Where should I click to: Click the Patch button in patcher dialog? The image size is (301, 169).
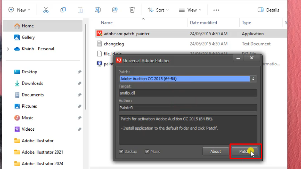pos(245,152)
